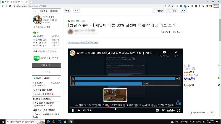This screenshot has height=124, width=221.
Task: Open the youtu.be video link
Action: (x=83, y=43)
